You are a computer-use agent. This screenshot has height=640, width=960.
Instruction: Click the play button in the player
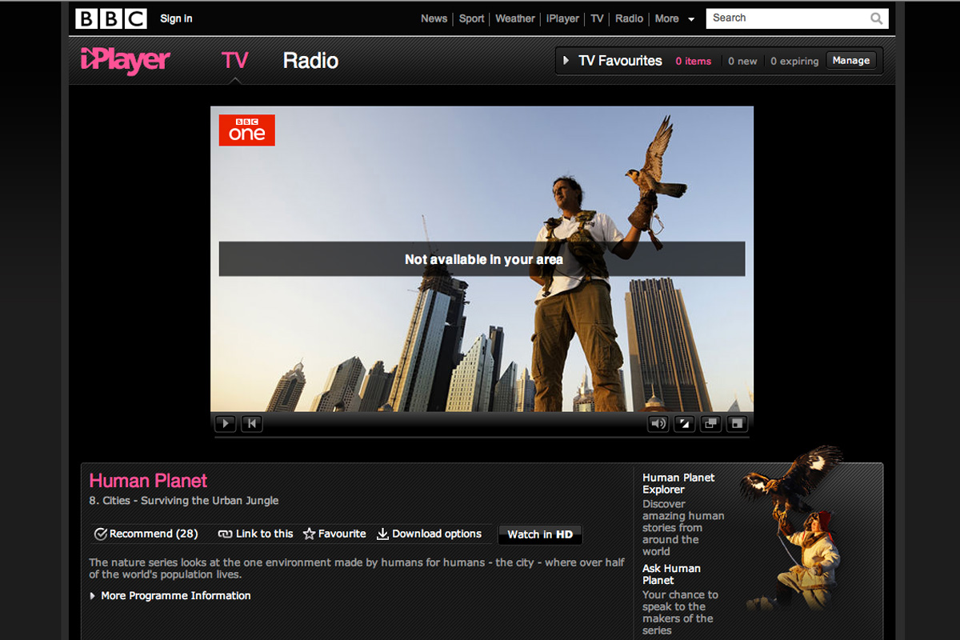coord(225,423)
